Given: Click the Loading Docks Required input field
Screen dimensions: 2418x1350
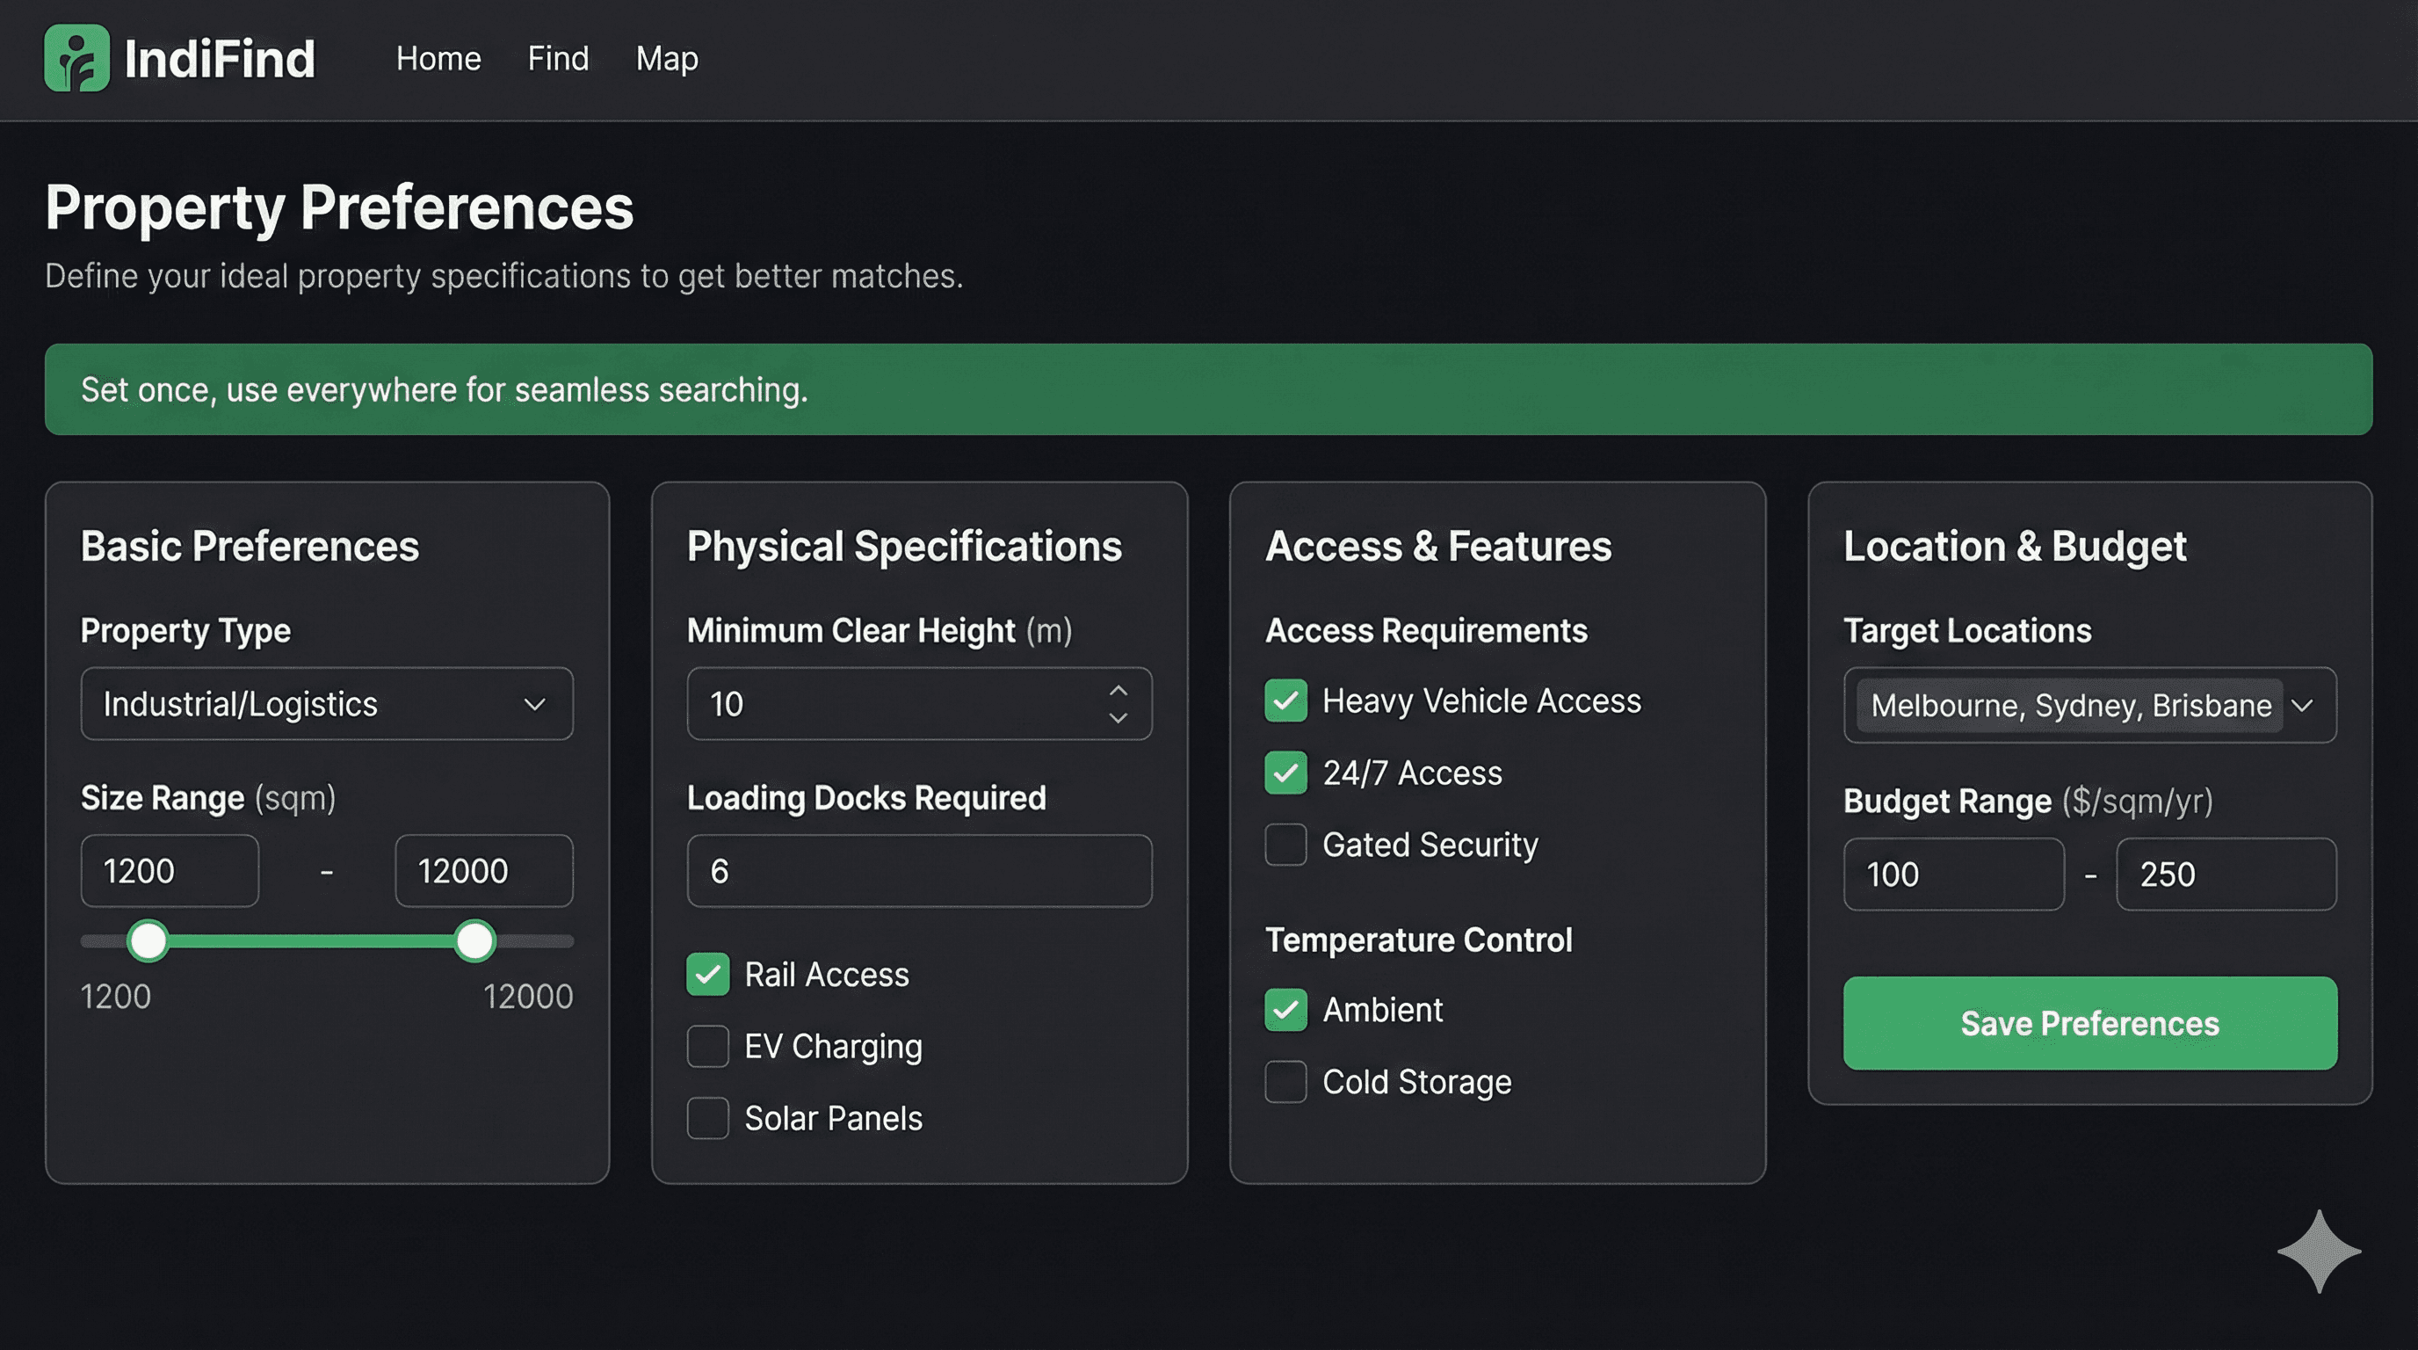Looking at the screenshot, I should pyautogui.click(x=918, y=870).
